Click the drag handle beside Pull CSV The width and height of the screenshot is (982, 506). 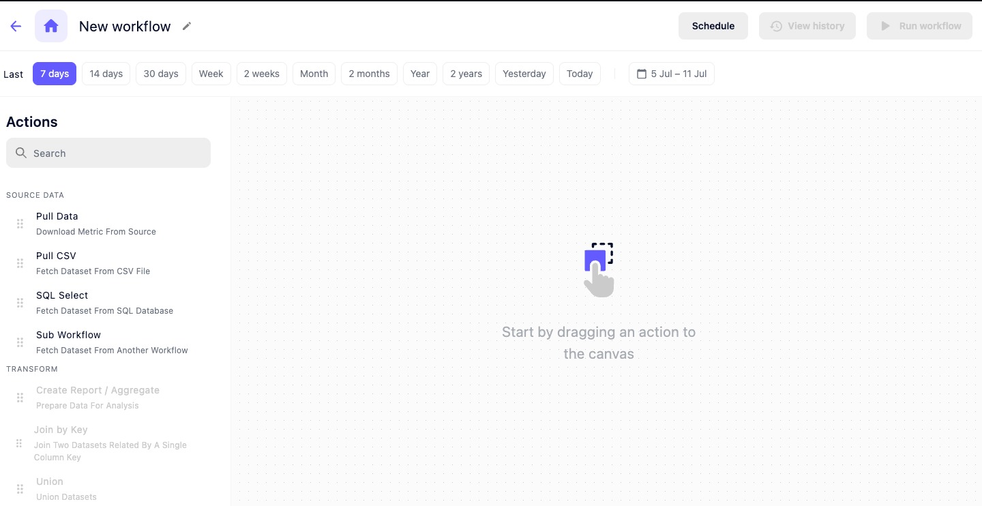20,263
